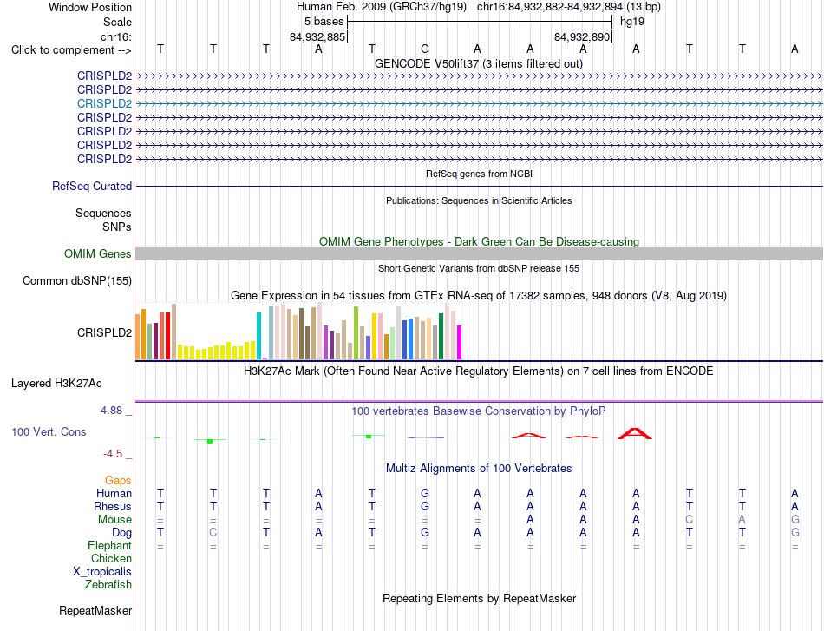Click the Zebrafish alignment row label
The image size is (824, 631).
coord(108,584)
